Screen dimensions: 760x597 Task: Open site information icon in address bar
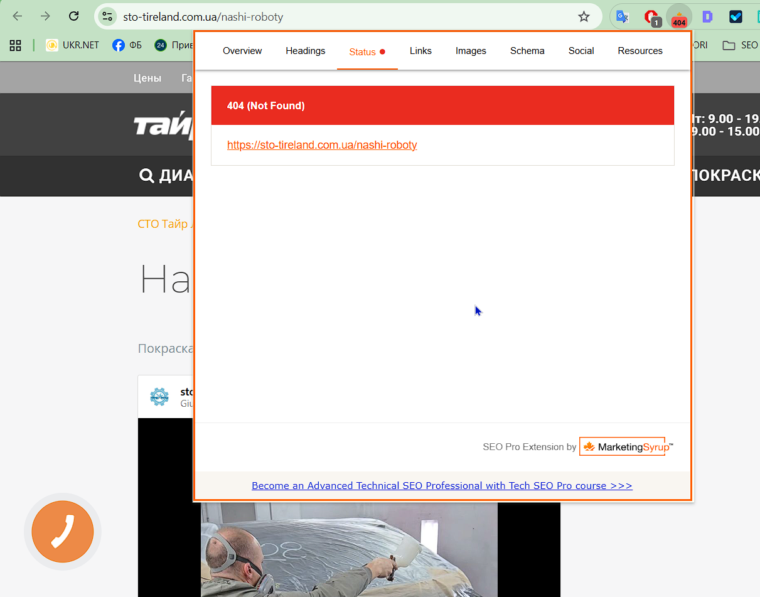coord(107,17)
